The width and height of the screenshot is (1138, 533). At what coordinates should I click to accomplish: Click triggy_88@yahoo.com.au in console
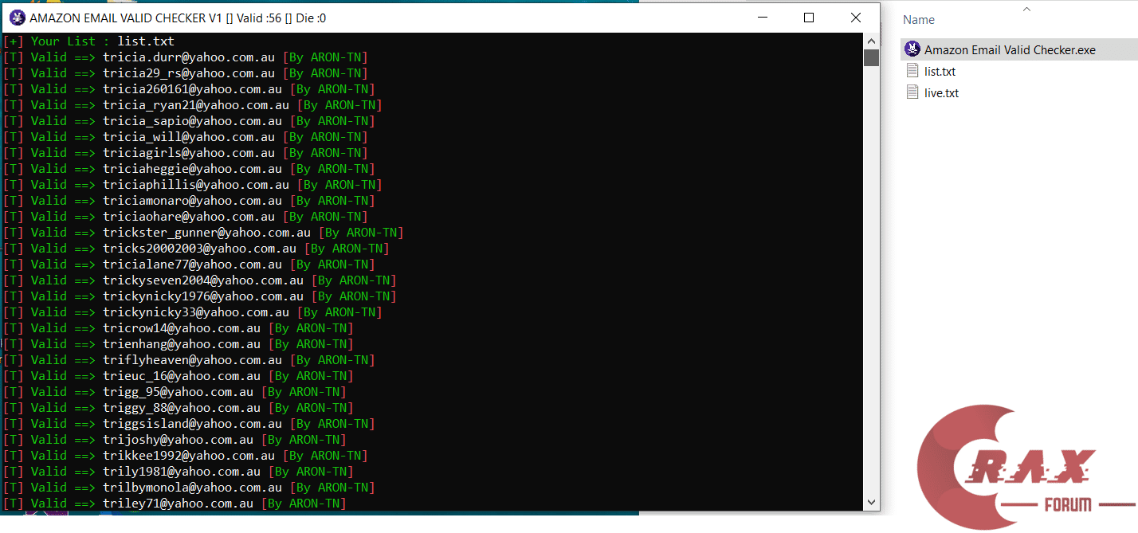click(x=182, y=407)
